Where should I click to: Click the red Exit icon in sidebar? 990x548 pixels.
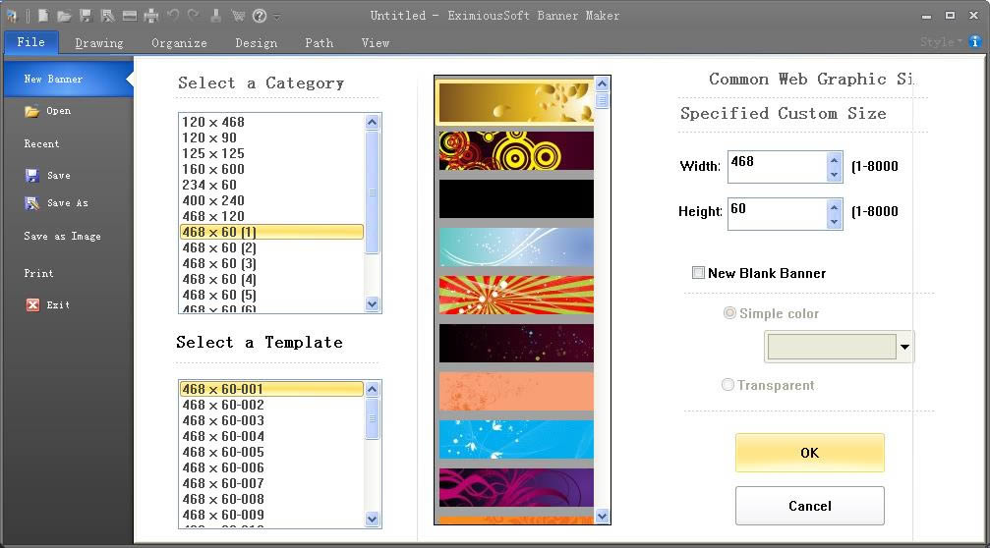pyautogui.click(x=32, y=305)
